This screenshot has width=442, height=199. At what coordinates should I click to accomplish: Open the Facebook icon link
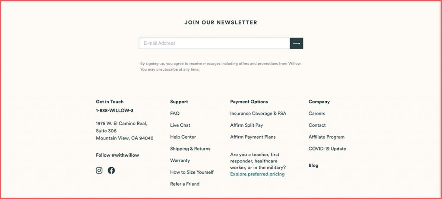(x=111, y=170)
